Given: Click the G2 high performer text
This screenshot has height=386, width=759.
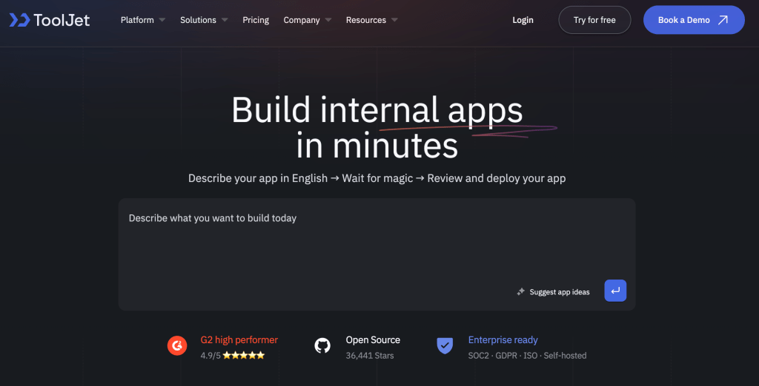Looking at the screenshot, I should [239, 339].
